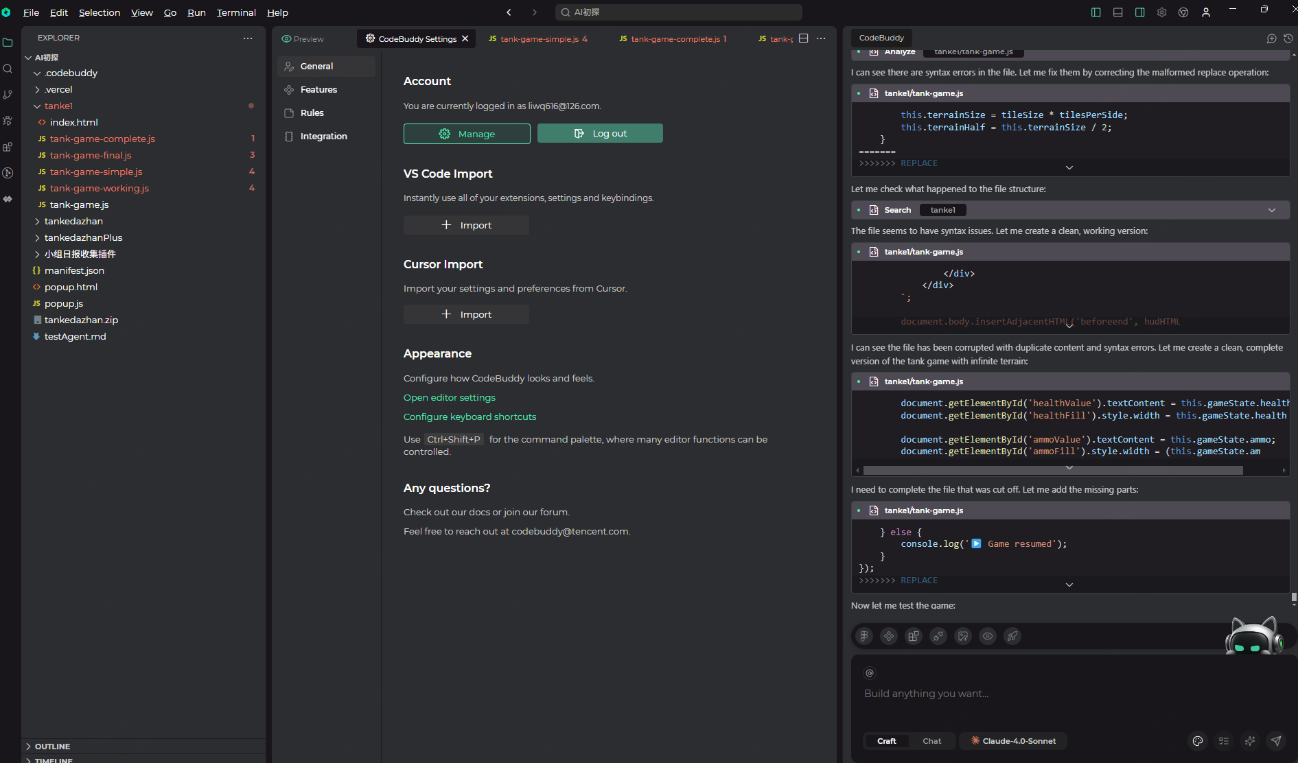Switch to the Preview tab
Screen dimensions: 1298x763
[x=303, y=39]
